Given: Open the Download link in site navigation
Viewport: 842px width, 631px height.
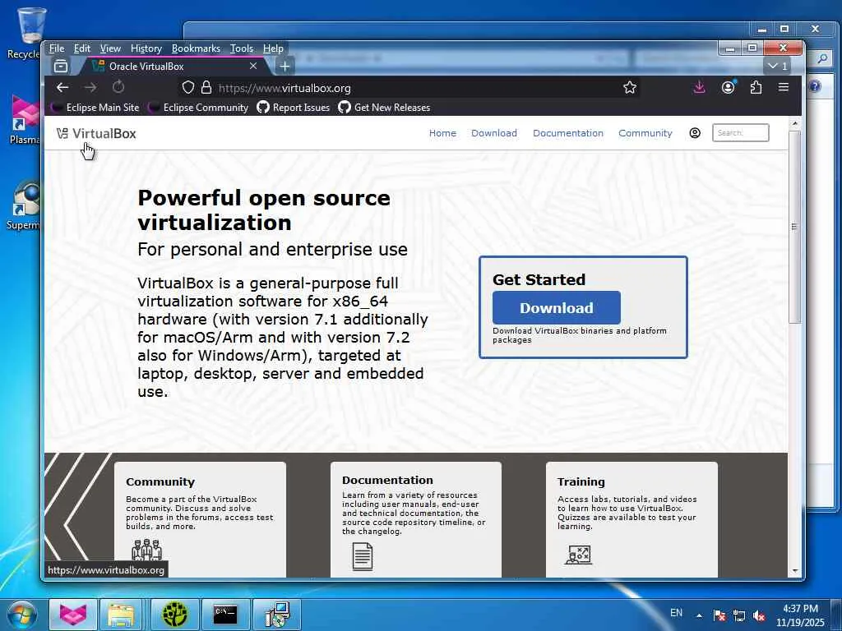Looking at the screenshot, I should [494, 133].
